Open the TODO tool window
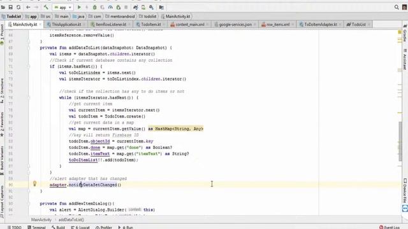 [x=15, y=227]
